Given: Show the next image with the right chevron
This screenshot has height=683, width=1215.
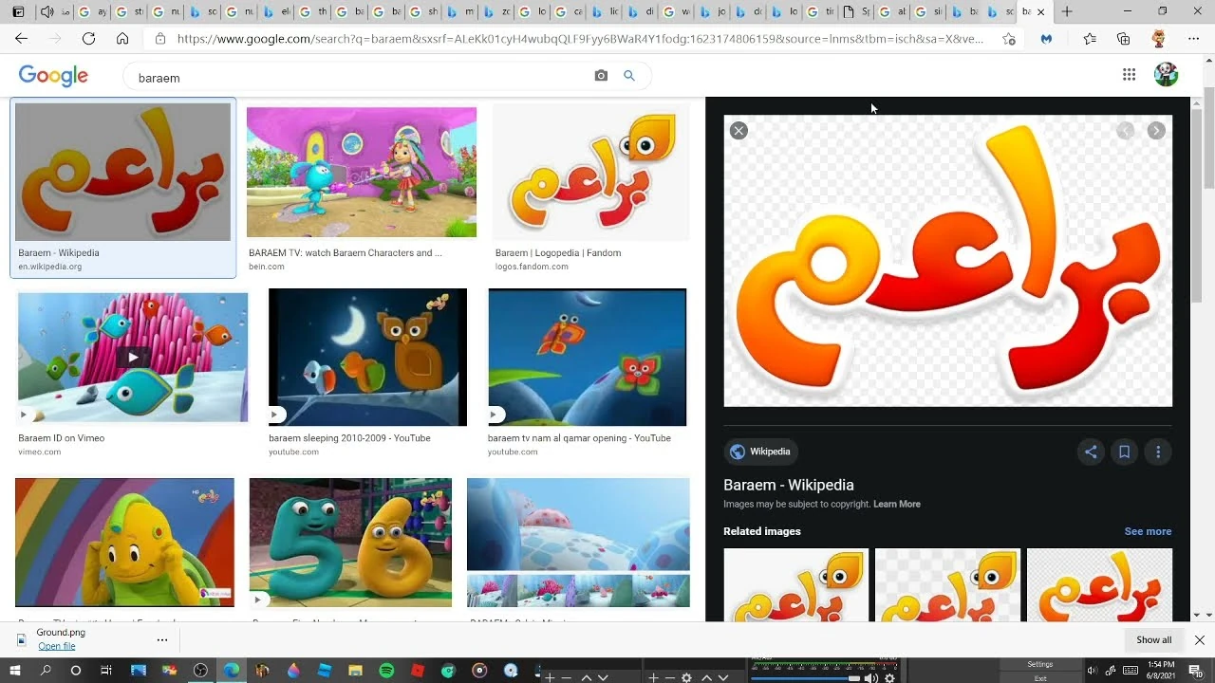Looking at the screenshot, I should point(1155,131).
